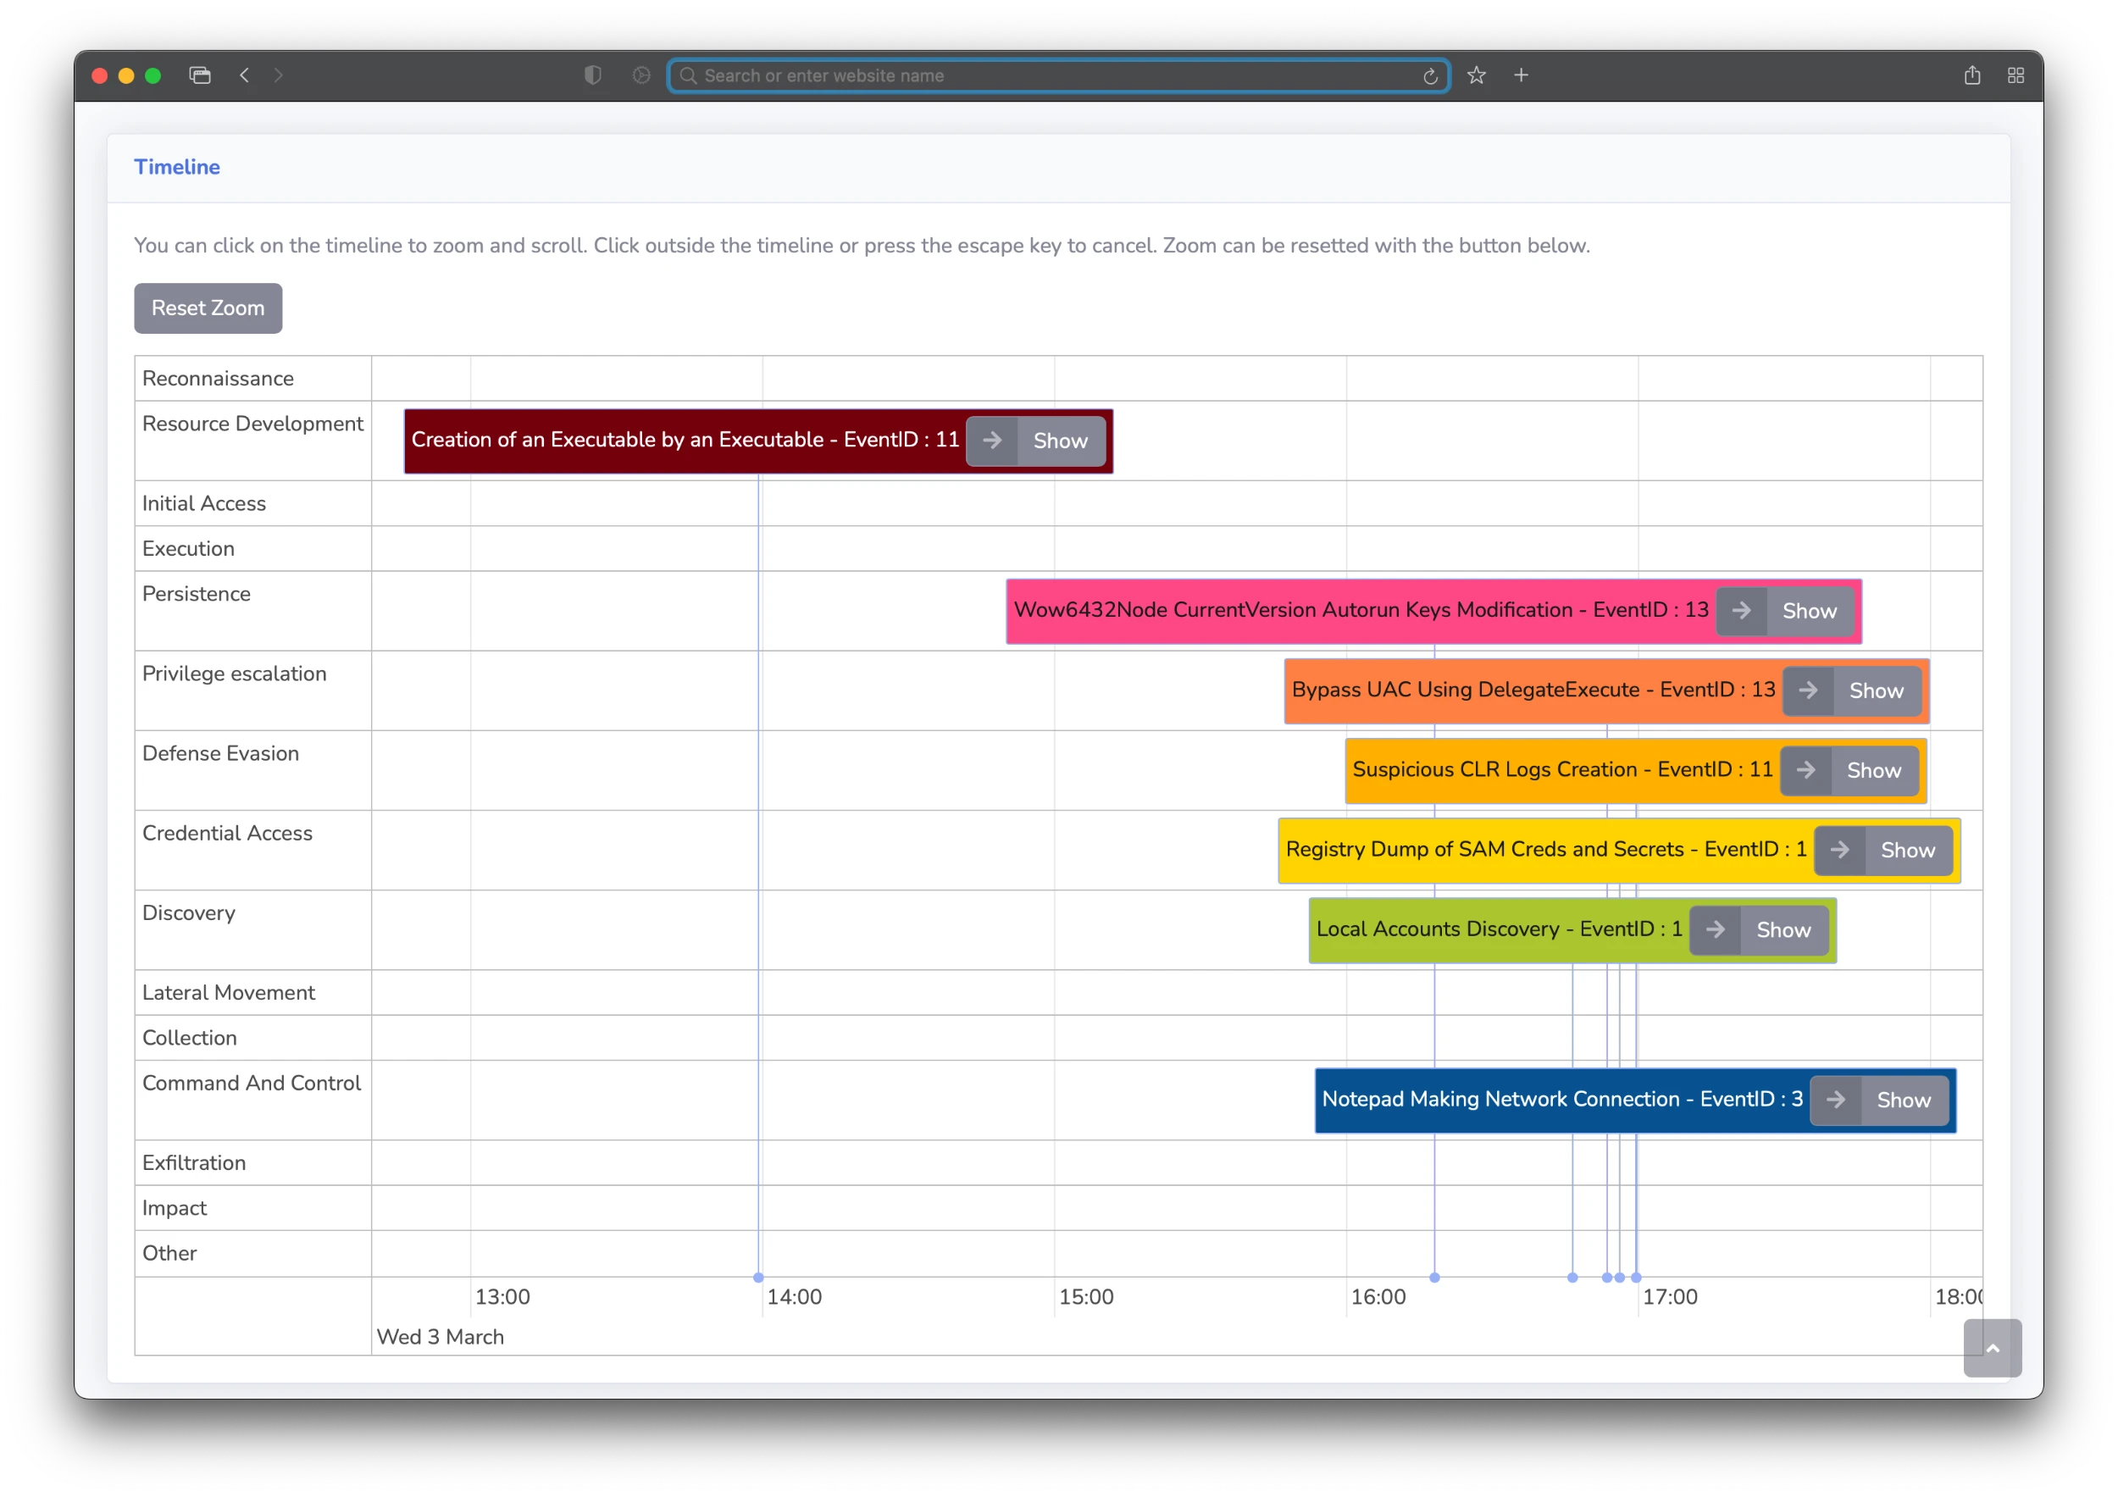This screenshot has height=1497, width=2118.
Task: Click arrow icon on Wow6432Node Autorun Keys event
Action: tap(1741, 611)
